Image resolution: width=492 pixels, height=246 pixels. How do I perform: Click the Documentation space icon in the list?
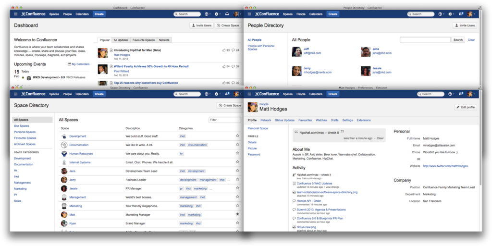point(63,145)
